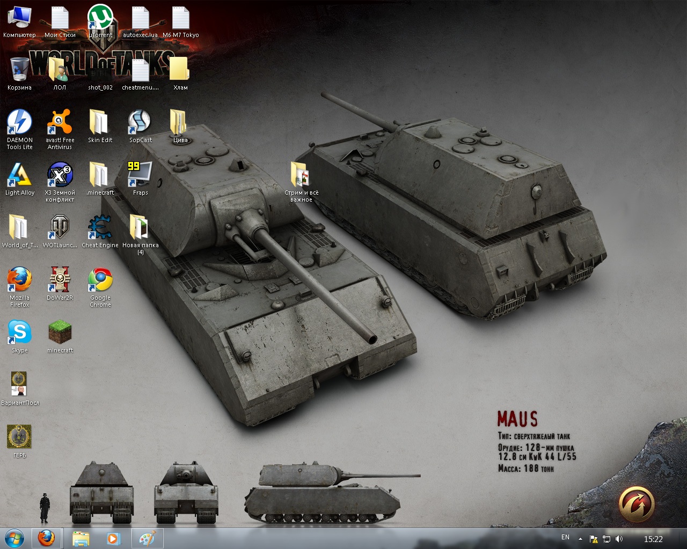Open the Цива folder
687x549 pixels.
(x=180, y=127)
